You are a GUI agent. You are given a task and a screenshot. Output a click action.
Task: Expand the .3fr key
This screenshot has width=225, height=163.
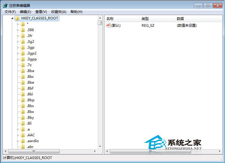(x=18, y=36)
